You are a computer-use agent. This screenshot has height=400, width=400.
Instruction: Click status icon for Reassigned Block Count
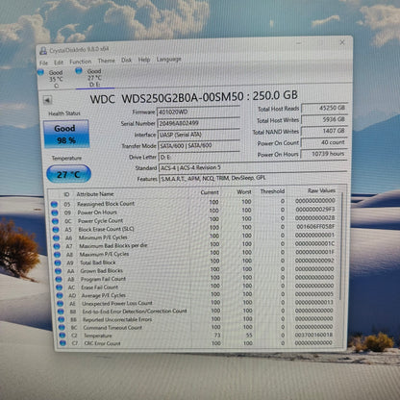pos(54,204)
